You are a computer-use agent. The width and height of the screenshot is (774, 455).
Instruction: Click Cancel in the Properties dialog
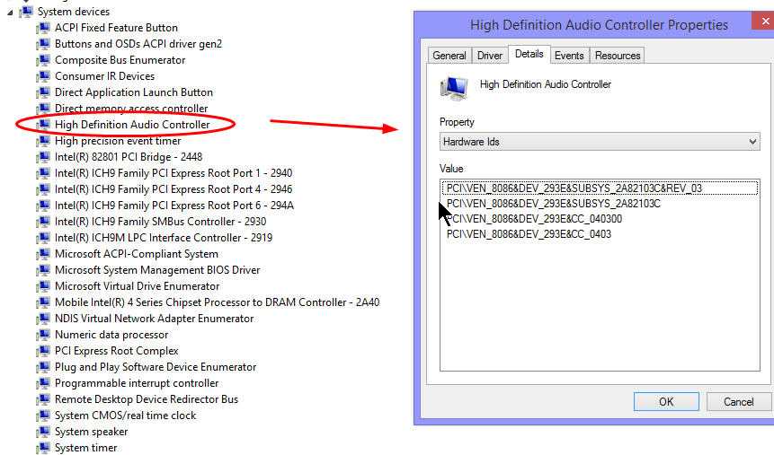[x=738, y=402]
